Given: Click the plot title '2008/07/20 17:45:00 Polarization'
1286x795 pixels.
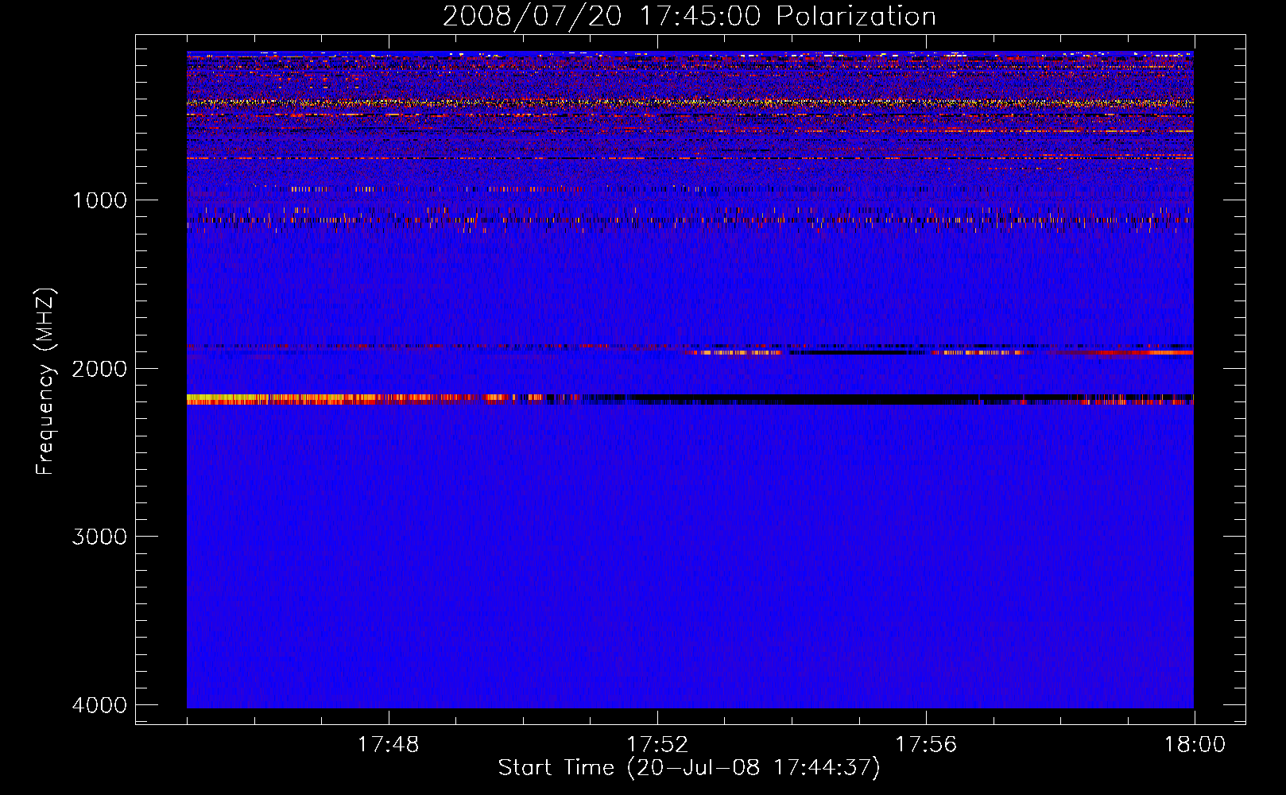Looking at the screenshot, I should click(689, 17).
